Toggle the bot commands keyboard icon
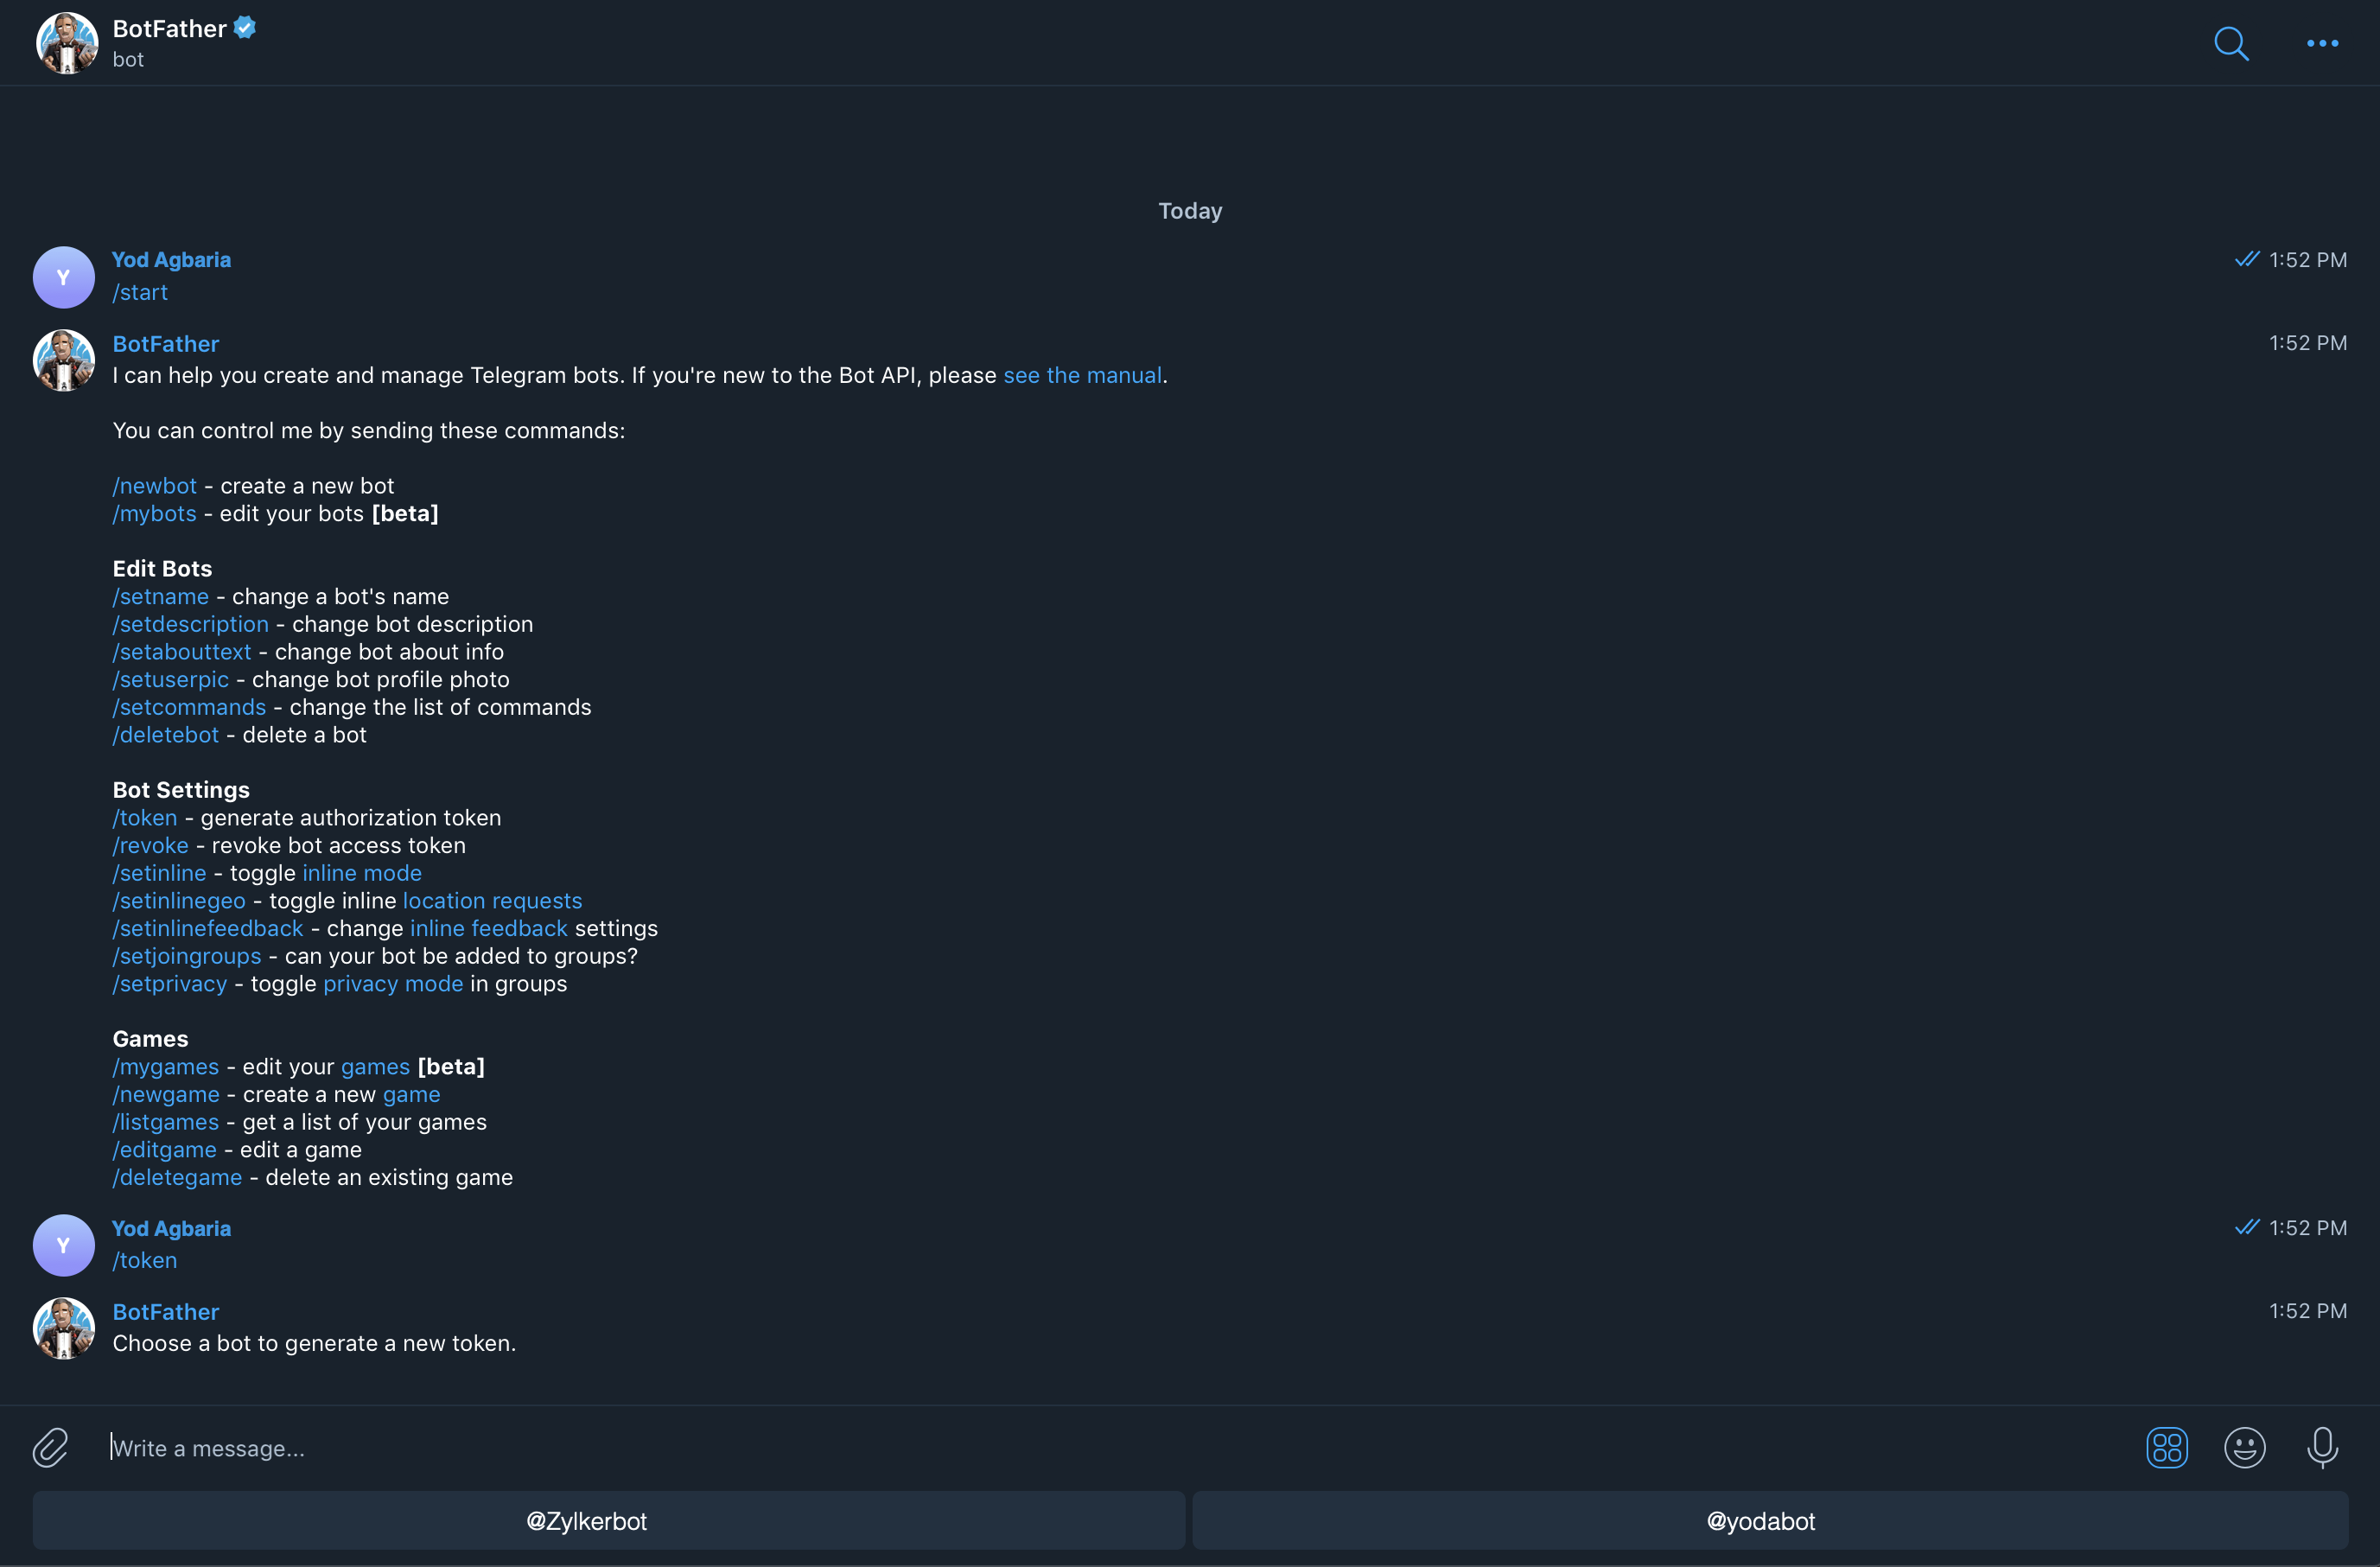The image size is (2380, 1567). point(2166,1447)
